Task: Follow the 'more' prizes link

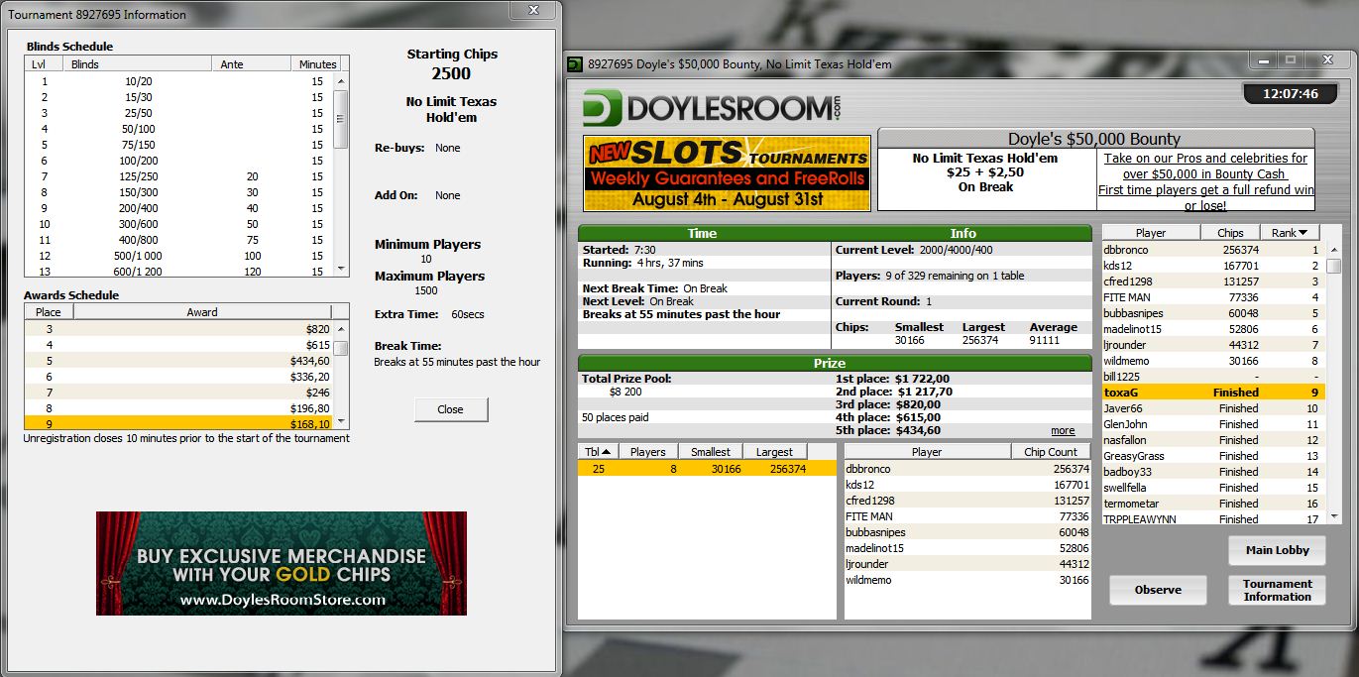Action: (1063, 431)
